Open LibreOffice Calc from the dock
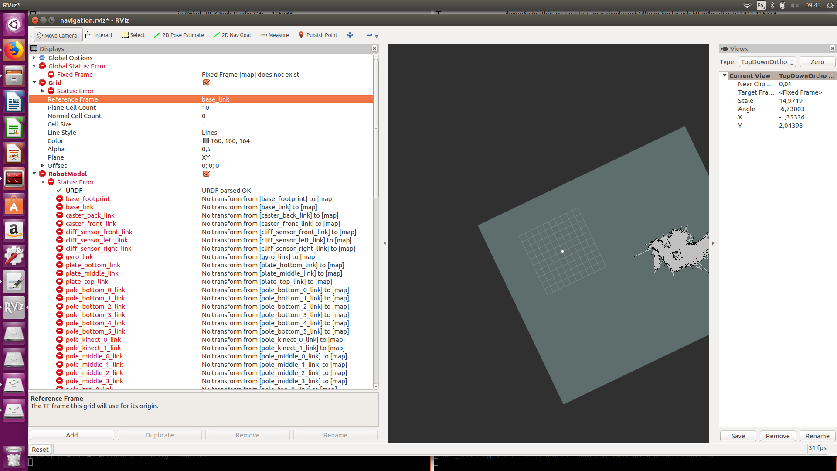 pos(14,128)
